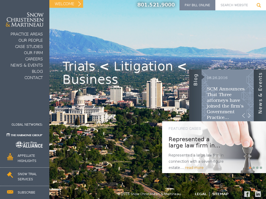266x199 pixels.
Task: Click the Welcome button label
Action: [x=64, y=4]
